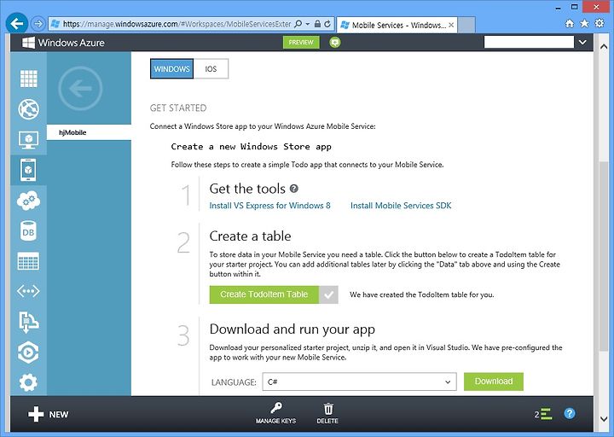Click scrollbar up arrow
The width and height of the screenshot is (614, 437).
coord(604,46)
